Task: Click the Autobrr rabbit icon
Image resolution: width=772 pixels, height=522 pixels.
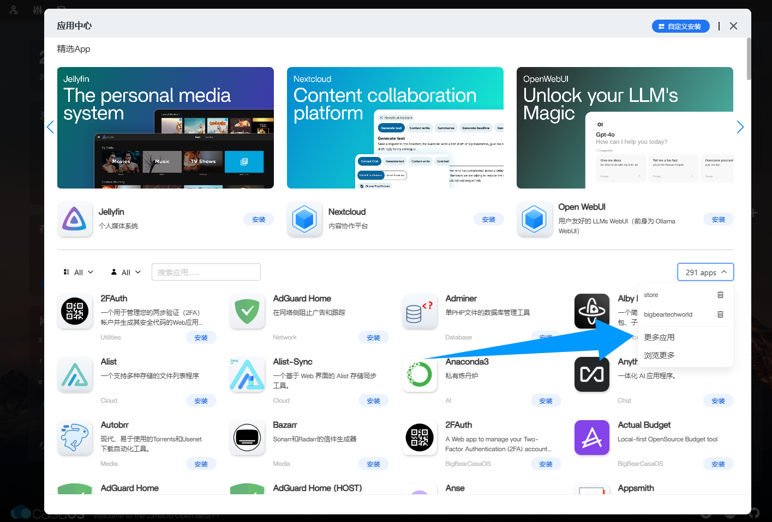Action: click(x=75, y=438)
